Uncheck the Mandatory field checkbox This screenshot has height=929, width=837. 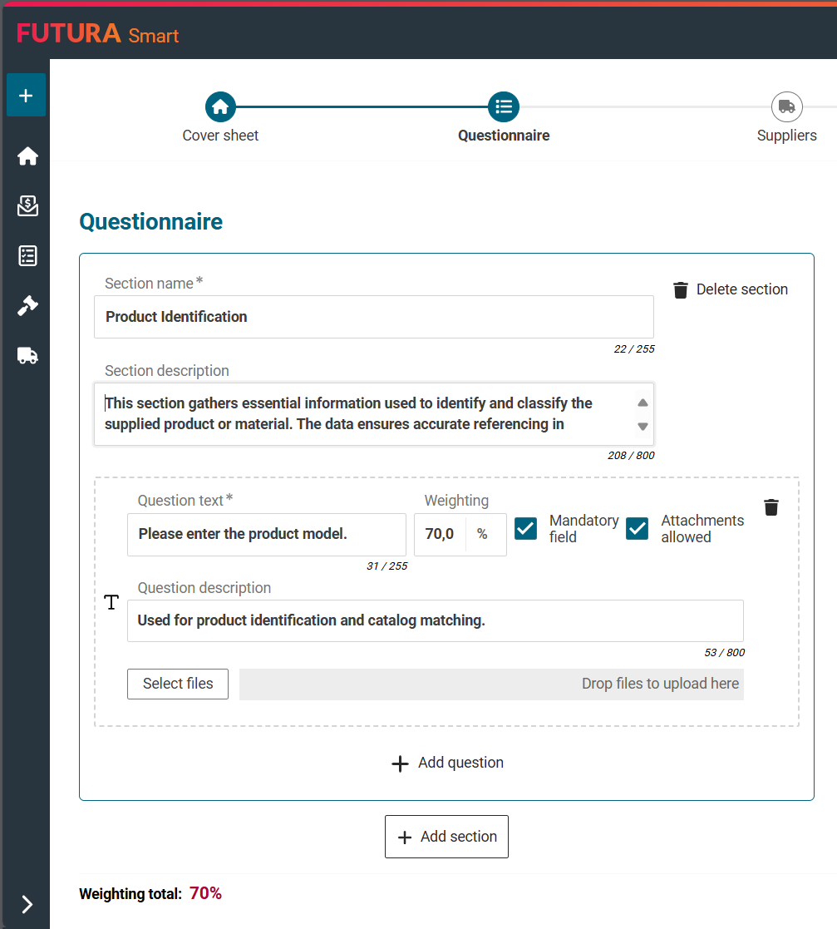[525, 529]
